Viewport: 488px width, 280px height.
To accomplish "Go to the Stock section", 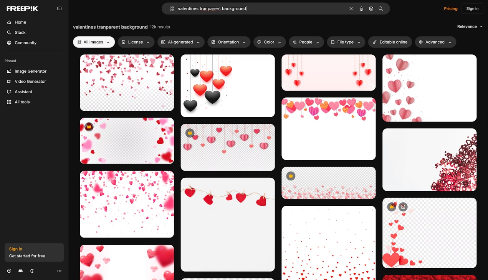I will (x=21, y=32).
